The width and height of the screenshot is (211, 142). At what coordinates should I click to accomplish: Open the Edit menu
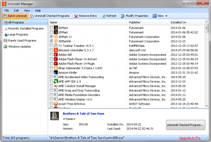[x=17, y=10]
